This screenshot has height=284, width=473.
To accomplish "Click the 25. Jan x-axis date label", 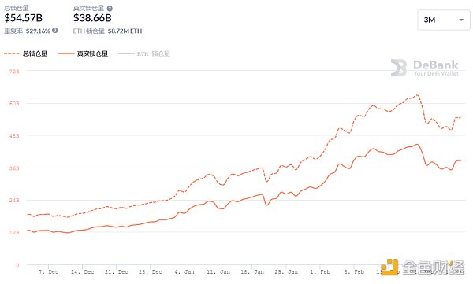I will [x=286, y=271].
